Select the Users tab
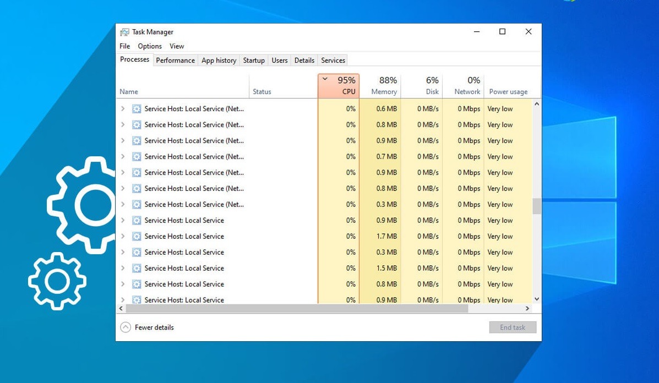Viewport: 659px width, 383px height. click(x=279, y=60)
